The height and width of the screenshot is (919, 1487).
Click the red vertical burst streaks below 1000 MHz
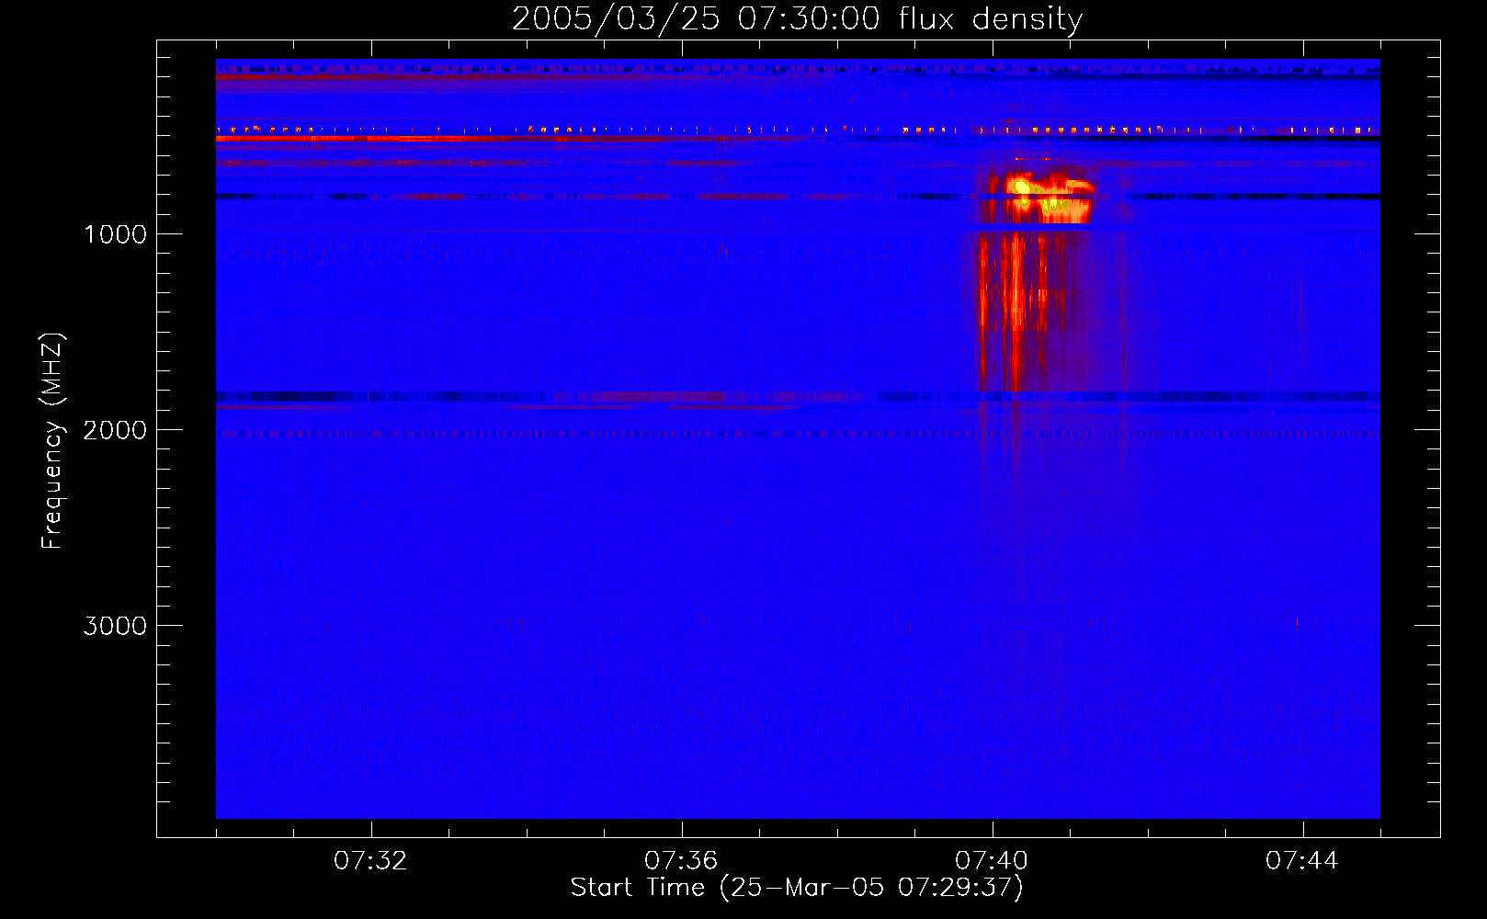1016,311
